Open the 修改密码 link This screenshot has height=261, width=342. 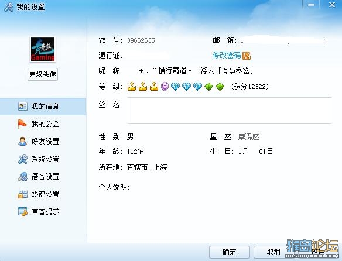227,56
